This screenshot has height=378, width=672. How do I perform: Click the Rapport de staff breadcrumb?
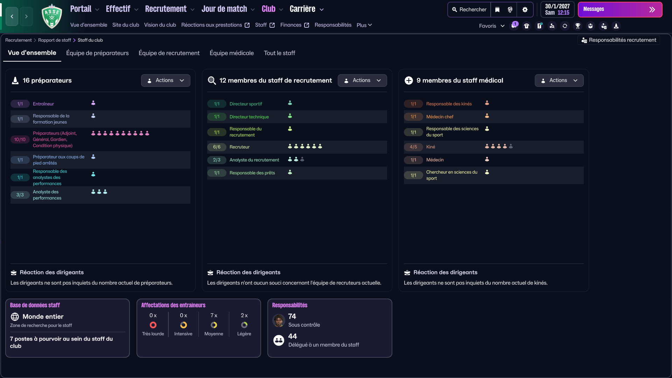[54, 40]
